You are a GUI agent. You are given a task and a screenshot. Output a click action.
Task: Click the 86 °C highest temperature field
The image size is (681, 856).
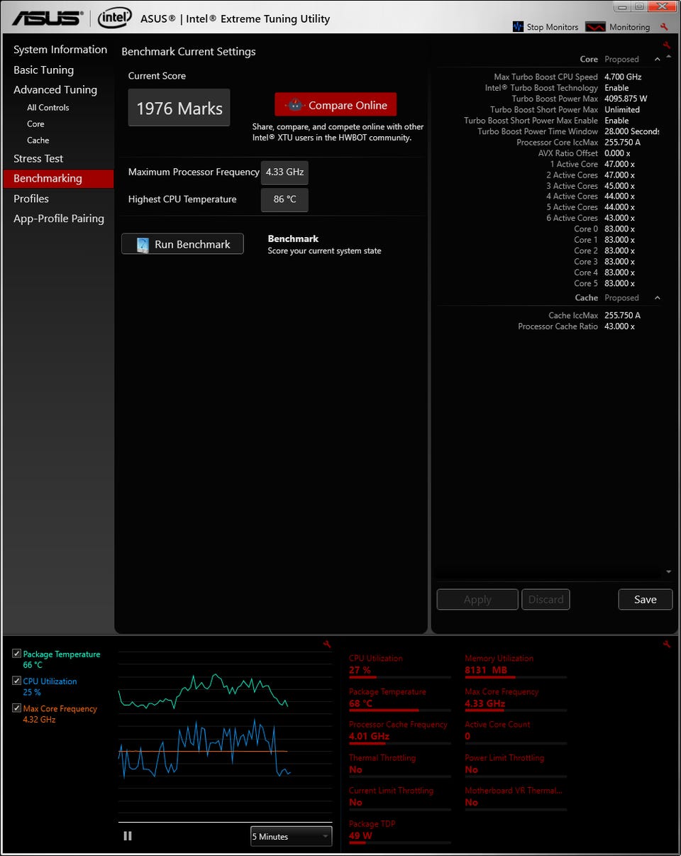(x=284, y=199)
